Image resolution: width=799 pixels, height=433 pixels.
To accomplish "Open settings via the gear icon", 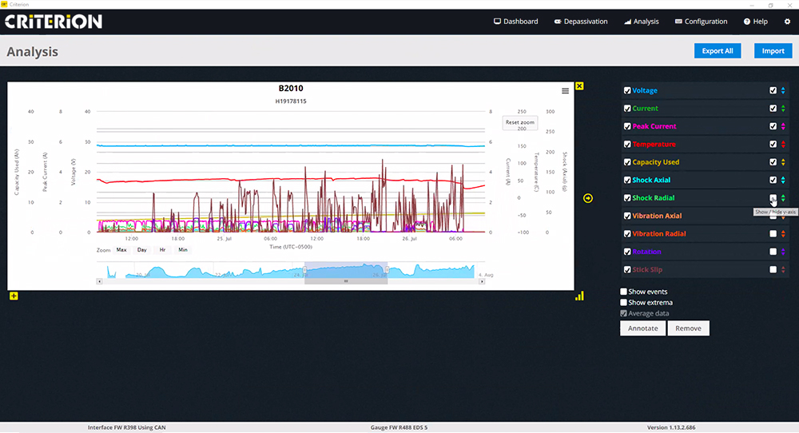I will [x=786, y=22].
